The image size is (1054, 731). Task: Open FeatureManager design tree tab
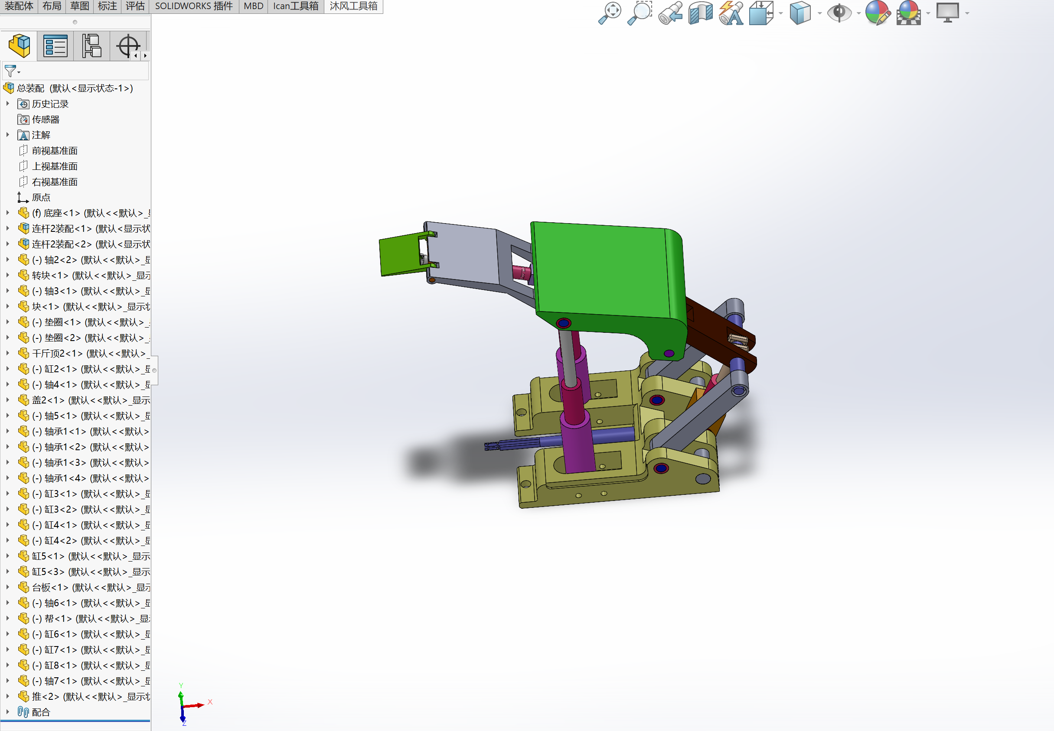point(19,46)
